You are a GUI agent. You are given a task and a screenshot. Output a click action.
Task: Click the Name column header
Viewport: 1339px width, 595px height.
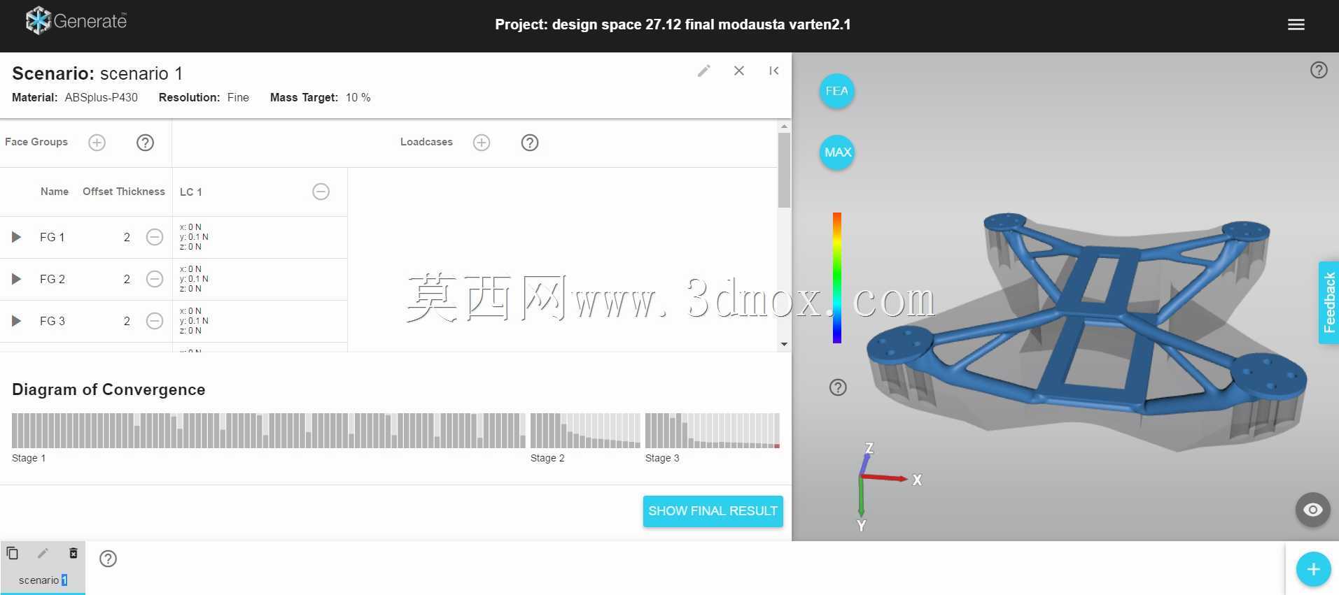point(55,192)
